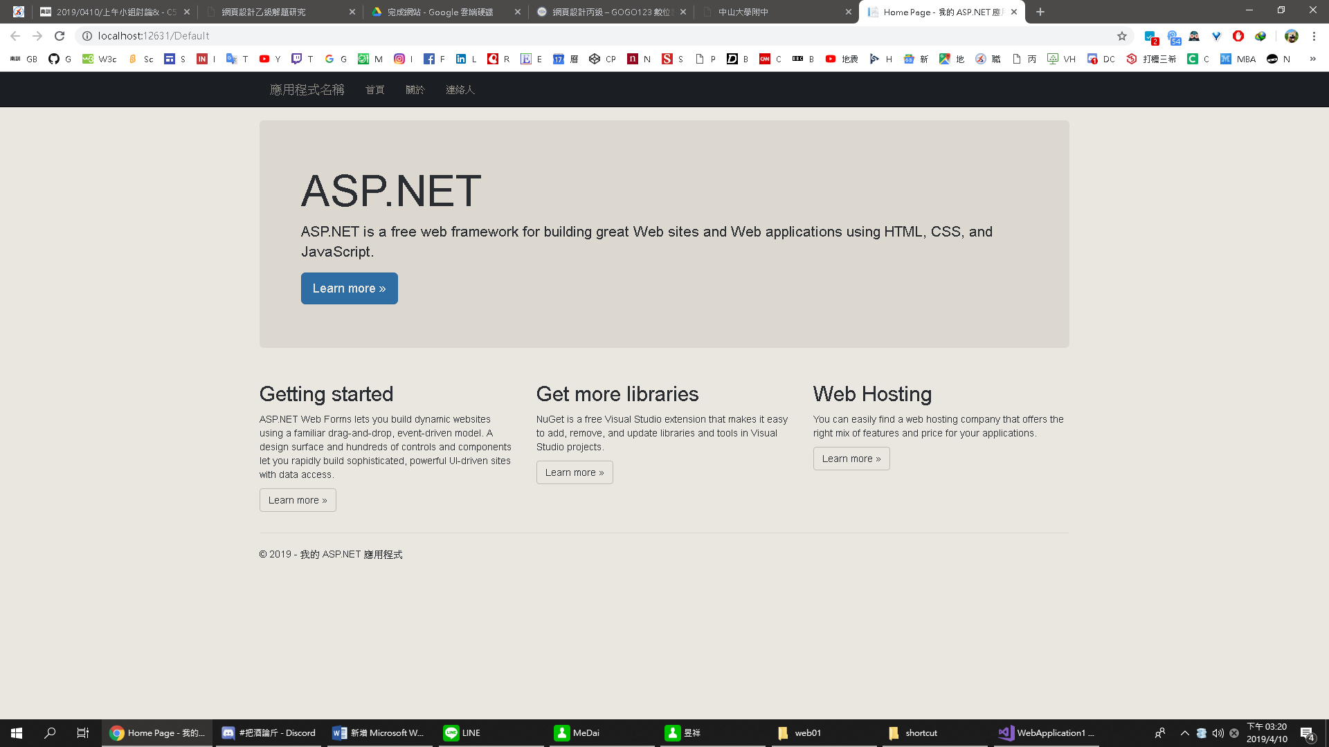Switch to the 中山大學附中 tab
Viewport: 1329px width, 747px height.
777,12
